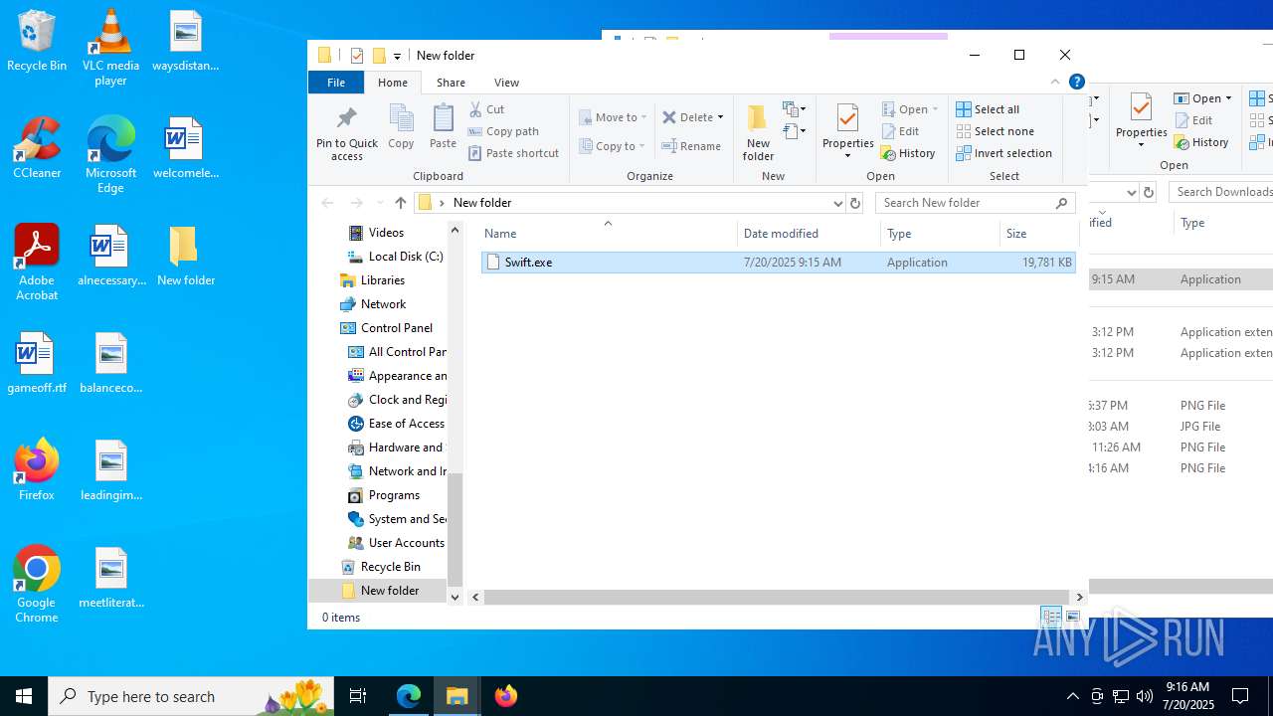Select the Swift.exe file
Screen dimensions: 1273x716
click(779, 263)
